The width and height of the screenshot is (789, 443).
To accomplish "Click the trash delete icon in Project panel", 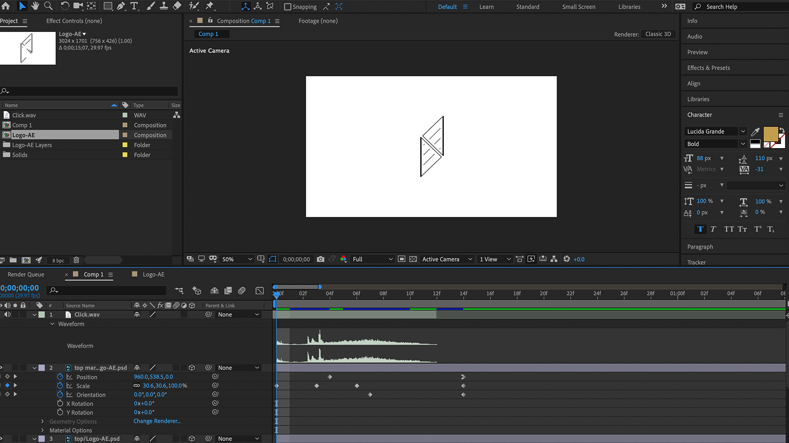I will click(76, 260).
